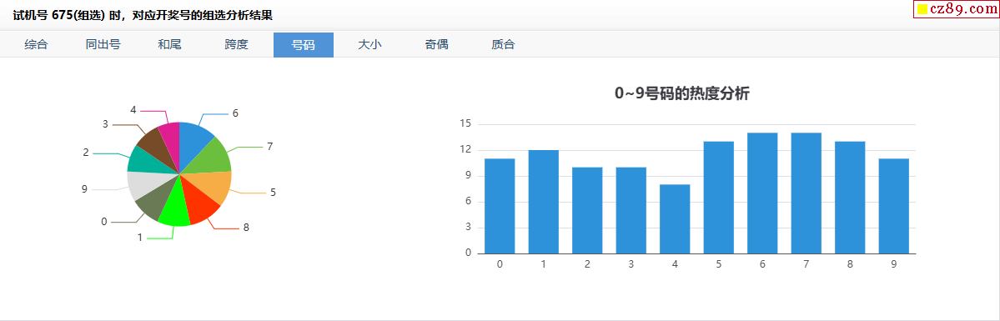The width and height of the screenshot is (1000, 321).
Task: Switch to the 大小 tab
Action: point(370,45)
